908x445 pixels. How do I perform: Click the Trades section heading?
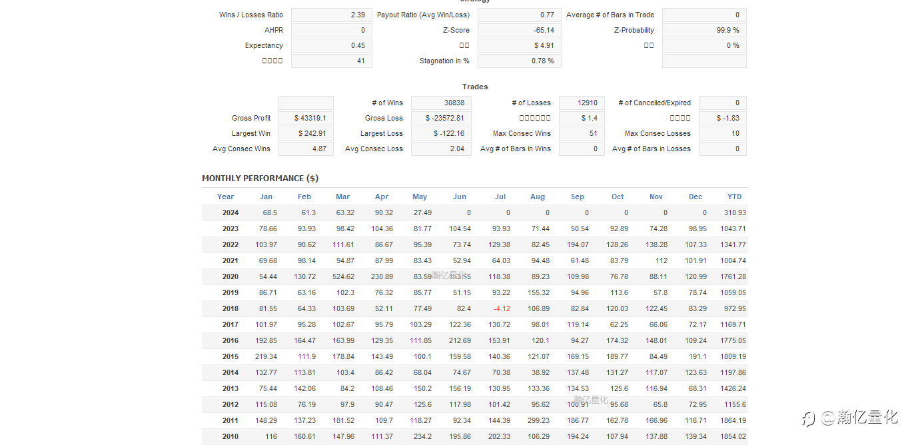pos(475,87)
